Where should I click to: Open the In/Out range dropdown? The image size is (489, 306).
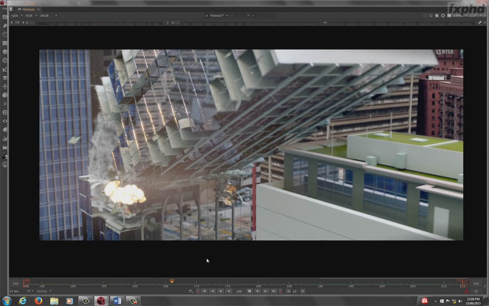[44, 292]
